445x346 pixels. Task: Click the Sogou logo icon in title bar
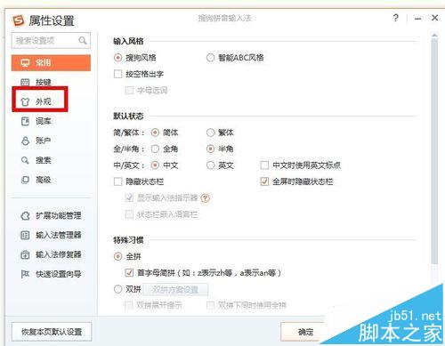19,20
